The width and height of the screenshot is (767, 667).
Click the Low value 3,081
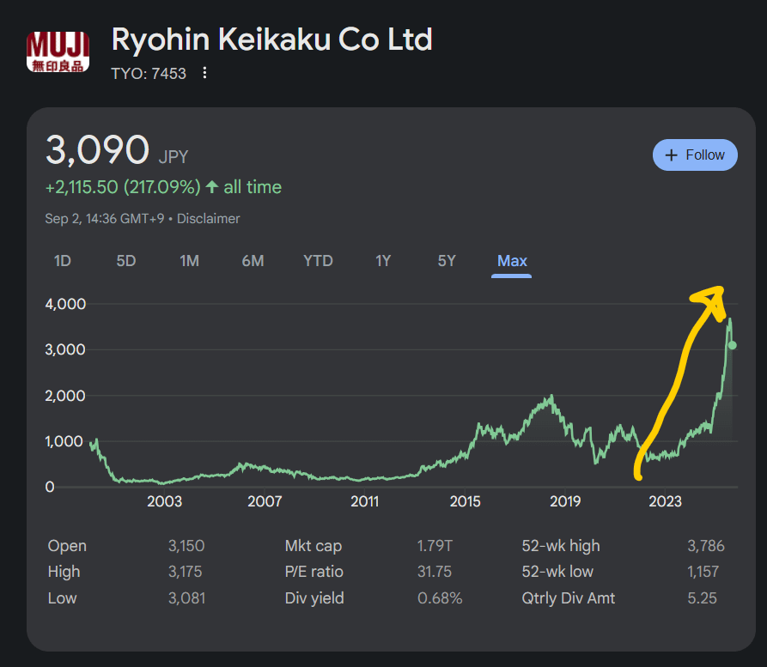pyautogui.click(x=187, y=598)
